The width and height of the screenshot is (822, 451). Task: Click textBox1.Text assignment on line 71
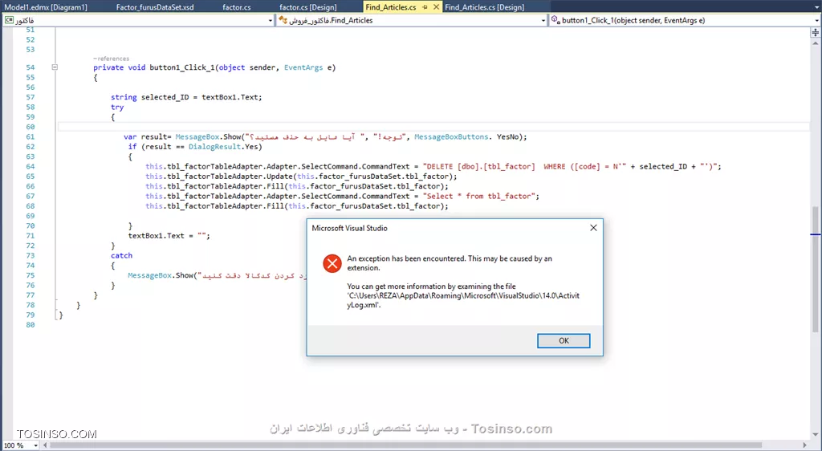169,236
